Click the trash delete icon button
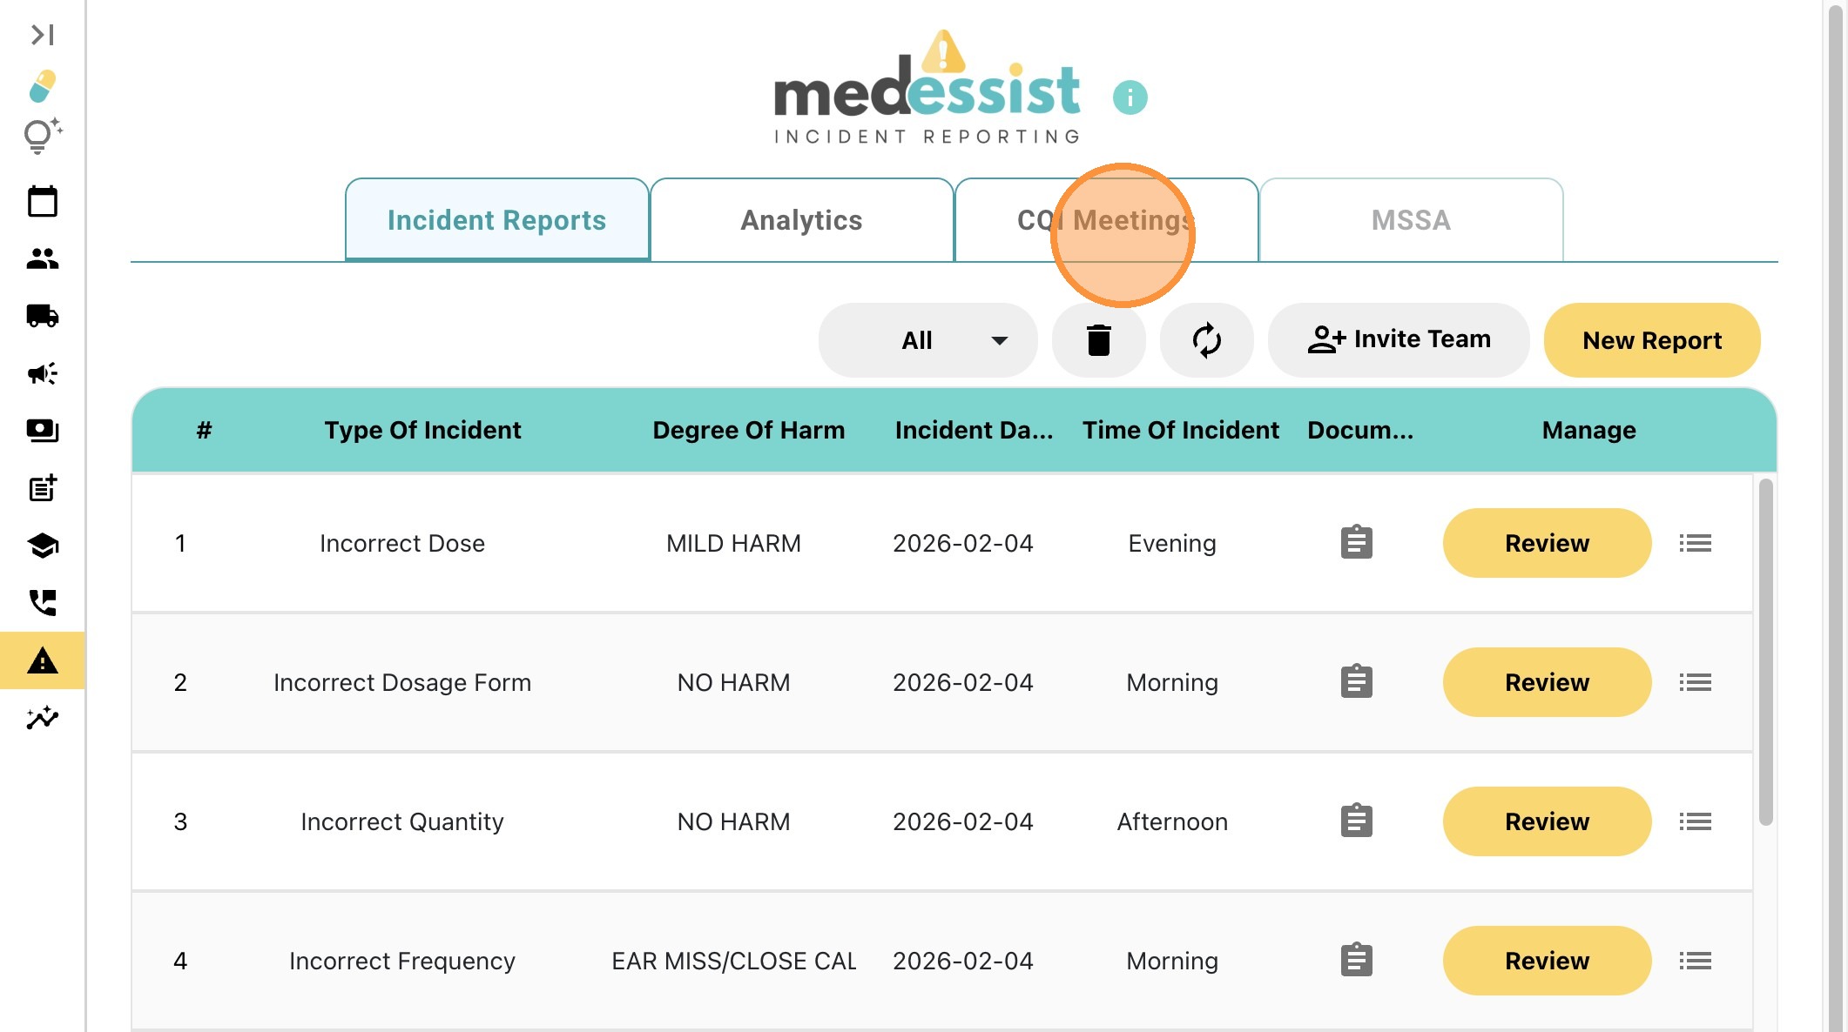This screenshot has width=1848, height=1032. coord(1098,340)
